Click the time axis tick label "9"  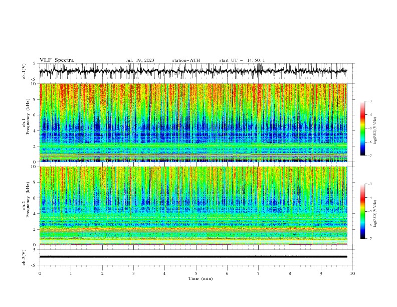click(321, 273)
